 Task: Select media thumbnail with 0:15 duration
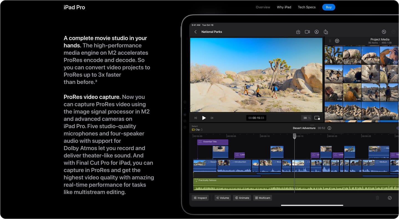coord(352,55)
